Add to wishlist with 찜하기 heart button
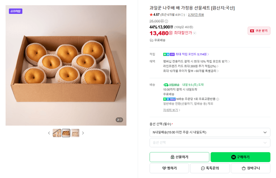Image resolution: width=276 pixels, height=178 pixels. [x=169, y=168]
